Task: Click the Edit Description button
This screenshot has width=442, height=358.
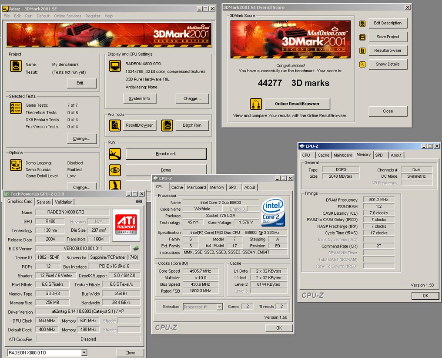Action: (x=388, y=23)
